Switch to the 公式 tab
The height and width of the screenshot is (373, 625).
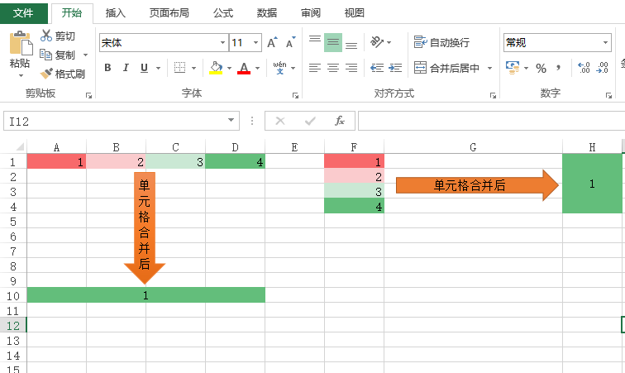(x=223, y=12)
